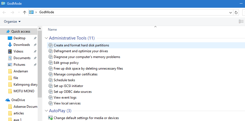Click the Back navigation arrow

[x=4, y=12]
